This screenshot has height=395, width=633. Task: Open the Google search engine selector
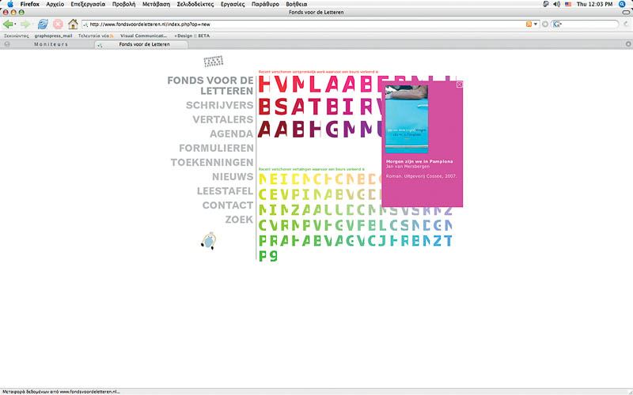pyautogui.click(x=557, y=24)
